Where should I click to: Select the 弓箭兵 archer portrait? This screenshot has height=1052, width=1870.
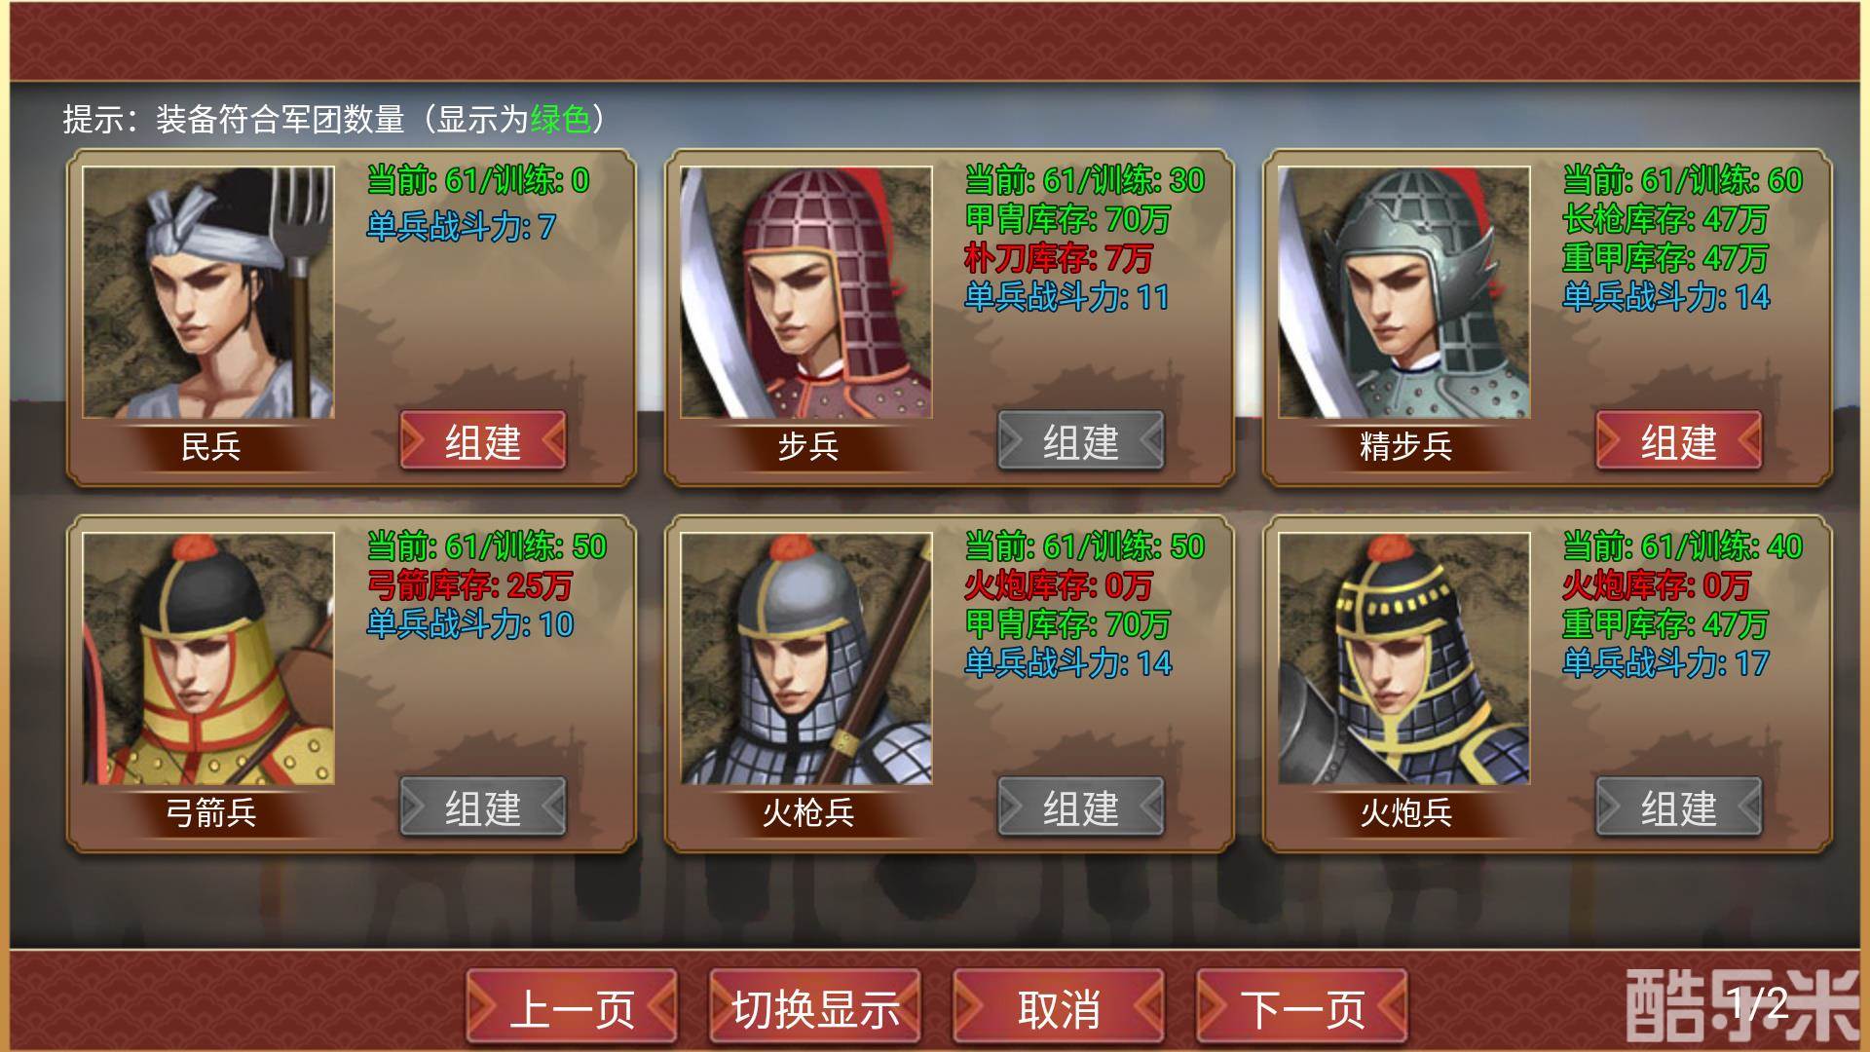tap(208, 658)
